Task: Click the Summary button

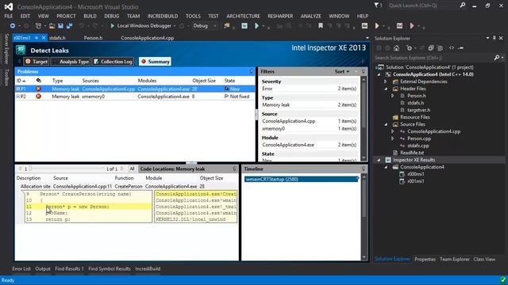Action: [156, 62]
